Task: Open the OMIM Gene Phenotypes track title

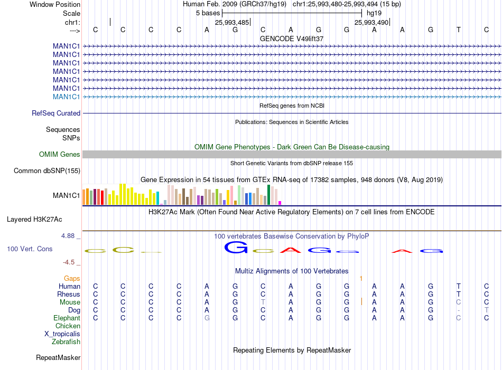Action: pos(292,147)
